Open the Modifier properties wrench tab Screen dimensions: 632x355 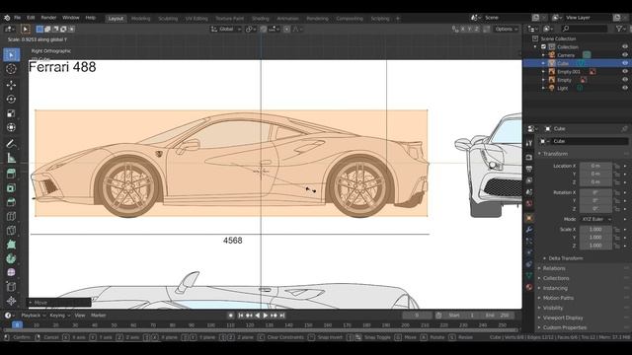pos(529,230)
